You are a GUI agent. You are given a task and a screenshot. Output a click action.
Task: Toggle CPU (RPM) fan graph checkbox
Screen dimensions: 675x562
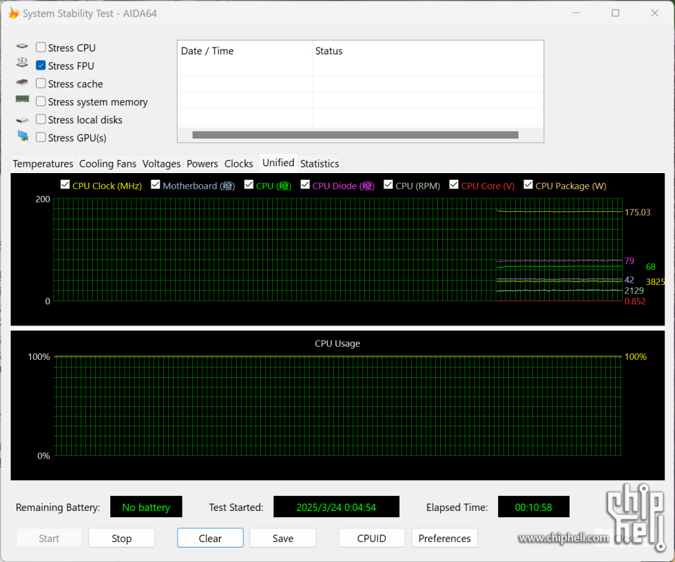[x=388, y=185]
